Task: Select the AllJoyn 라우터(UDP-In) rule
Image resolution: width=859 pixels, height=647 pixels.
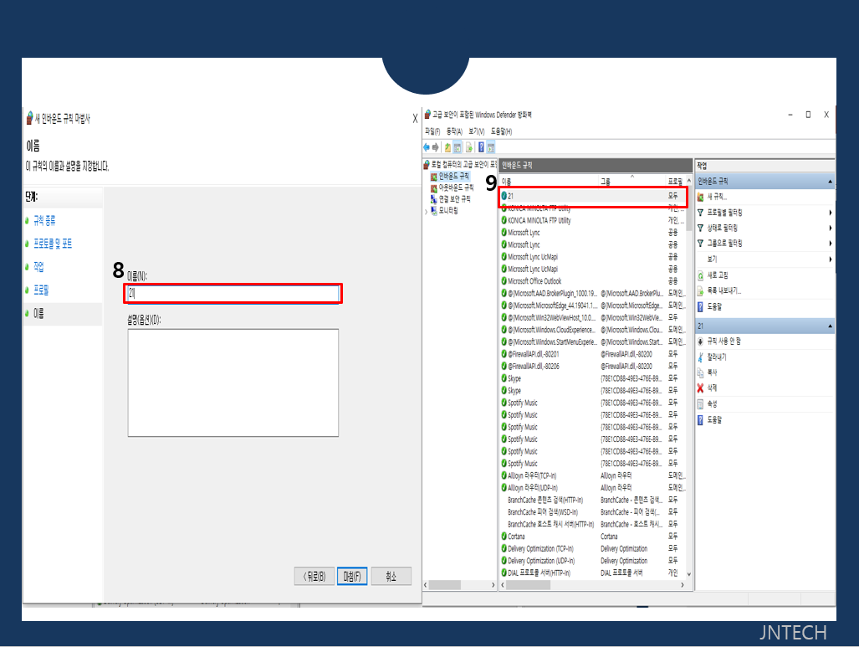Action: [591, 487]
